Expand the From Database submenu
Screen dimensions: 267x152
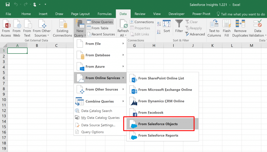(100, 55)
